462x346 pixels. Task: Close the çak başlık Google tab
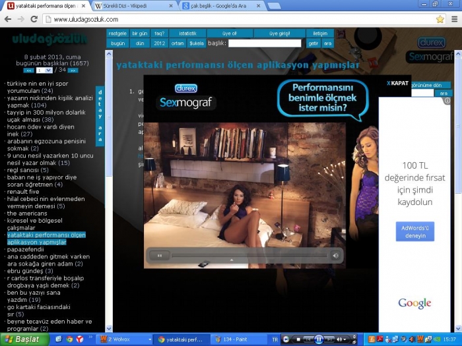click(x=259, y=6)
